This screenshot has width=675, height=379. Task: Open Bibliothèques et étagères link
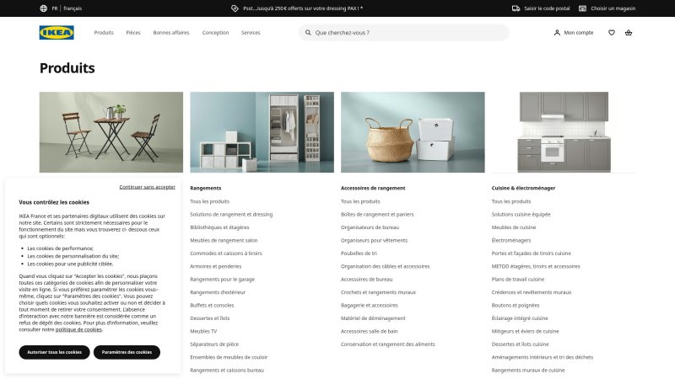pyautogui.click(x=219, y=227)
